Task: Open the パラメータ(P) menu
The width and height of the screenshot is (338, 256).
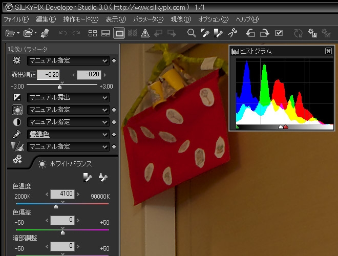Action: (x=148, y=19)
